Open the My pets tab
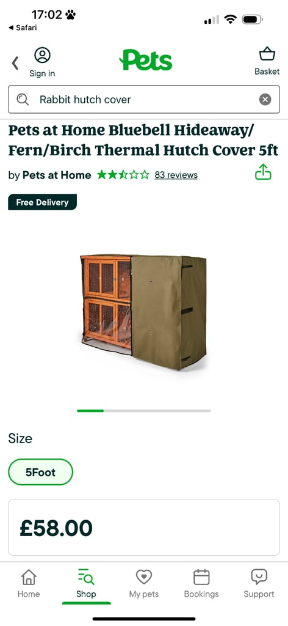 point(144,584)
